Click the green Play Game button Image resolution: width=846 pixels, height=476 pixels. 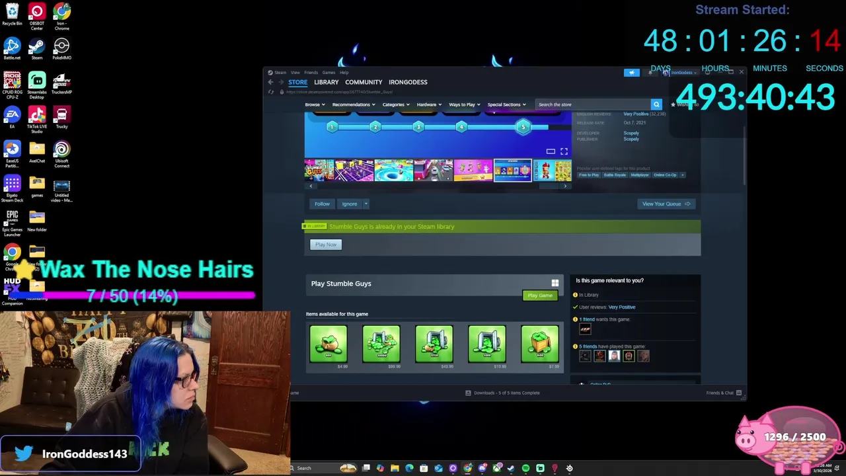pos(540,296)
